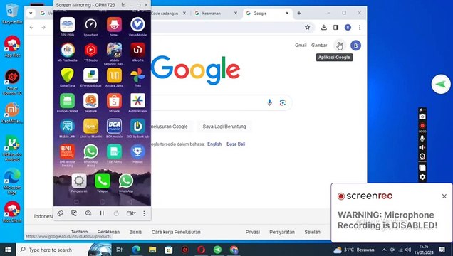This screenshot has width=453, height=256.
Task: Open SeaBank app
Action: pos(90,101)
